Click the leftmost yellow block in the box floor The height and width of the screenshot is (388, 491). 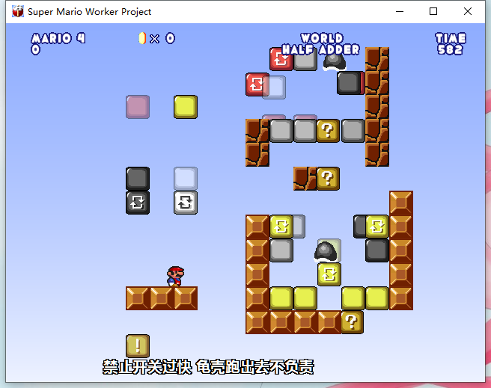(x=281, y=298)
